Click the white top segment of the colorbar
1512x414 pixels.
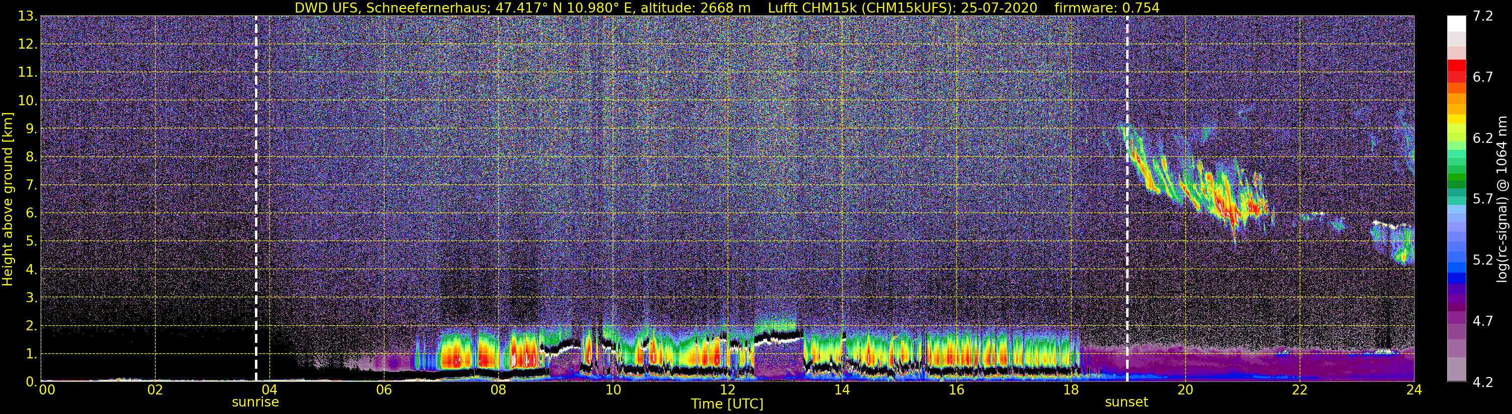click(x=1456, y=24)
